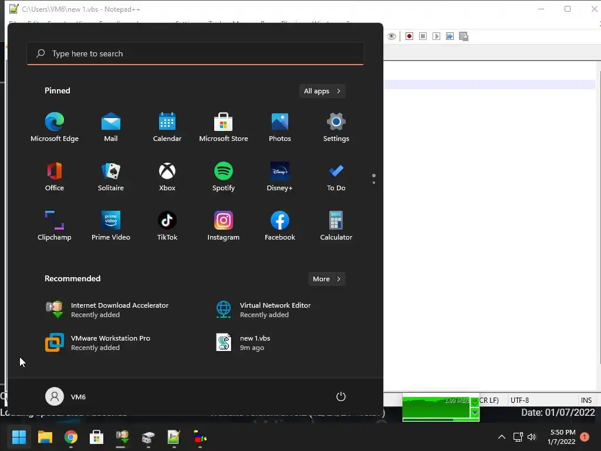Open the VM6 user account menu

66,396
